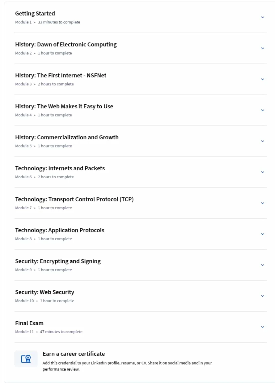Expand Encrypting and Signing chevron
275x383 pixels.
[263, 265]
